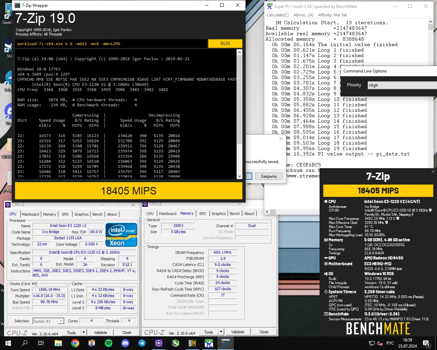Screen dimensions: 437x350
Task: Open the notification center icon
Action: tap(426, 343)
